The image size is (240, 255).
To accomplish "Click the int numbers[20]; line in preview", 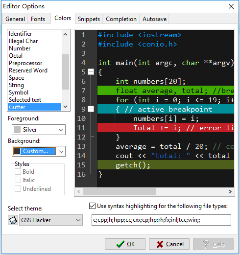I will point(150,81).
